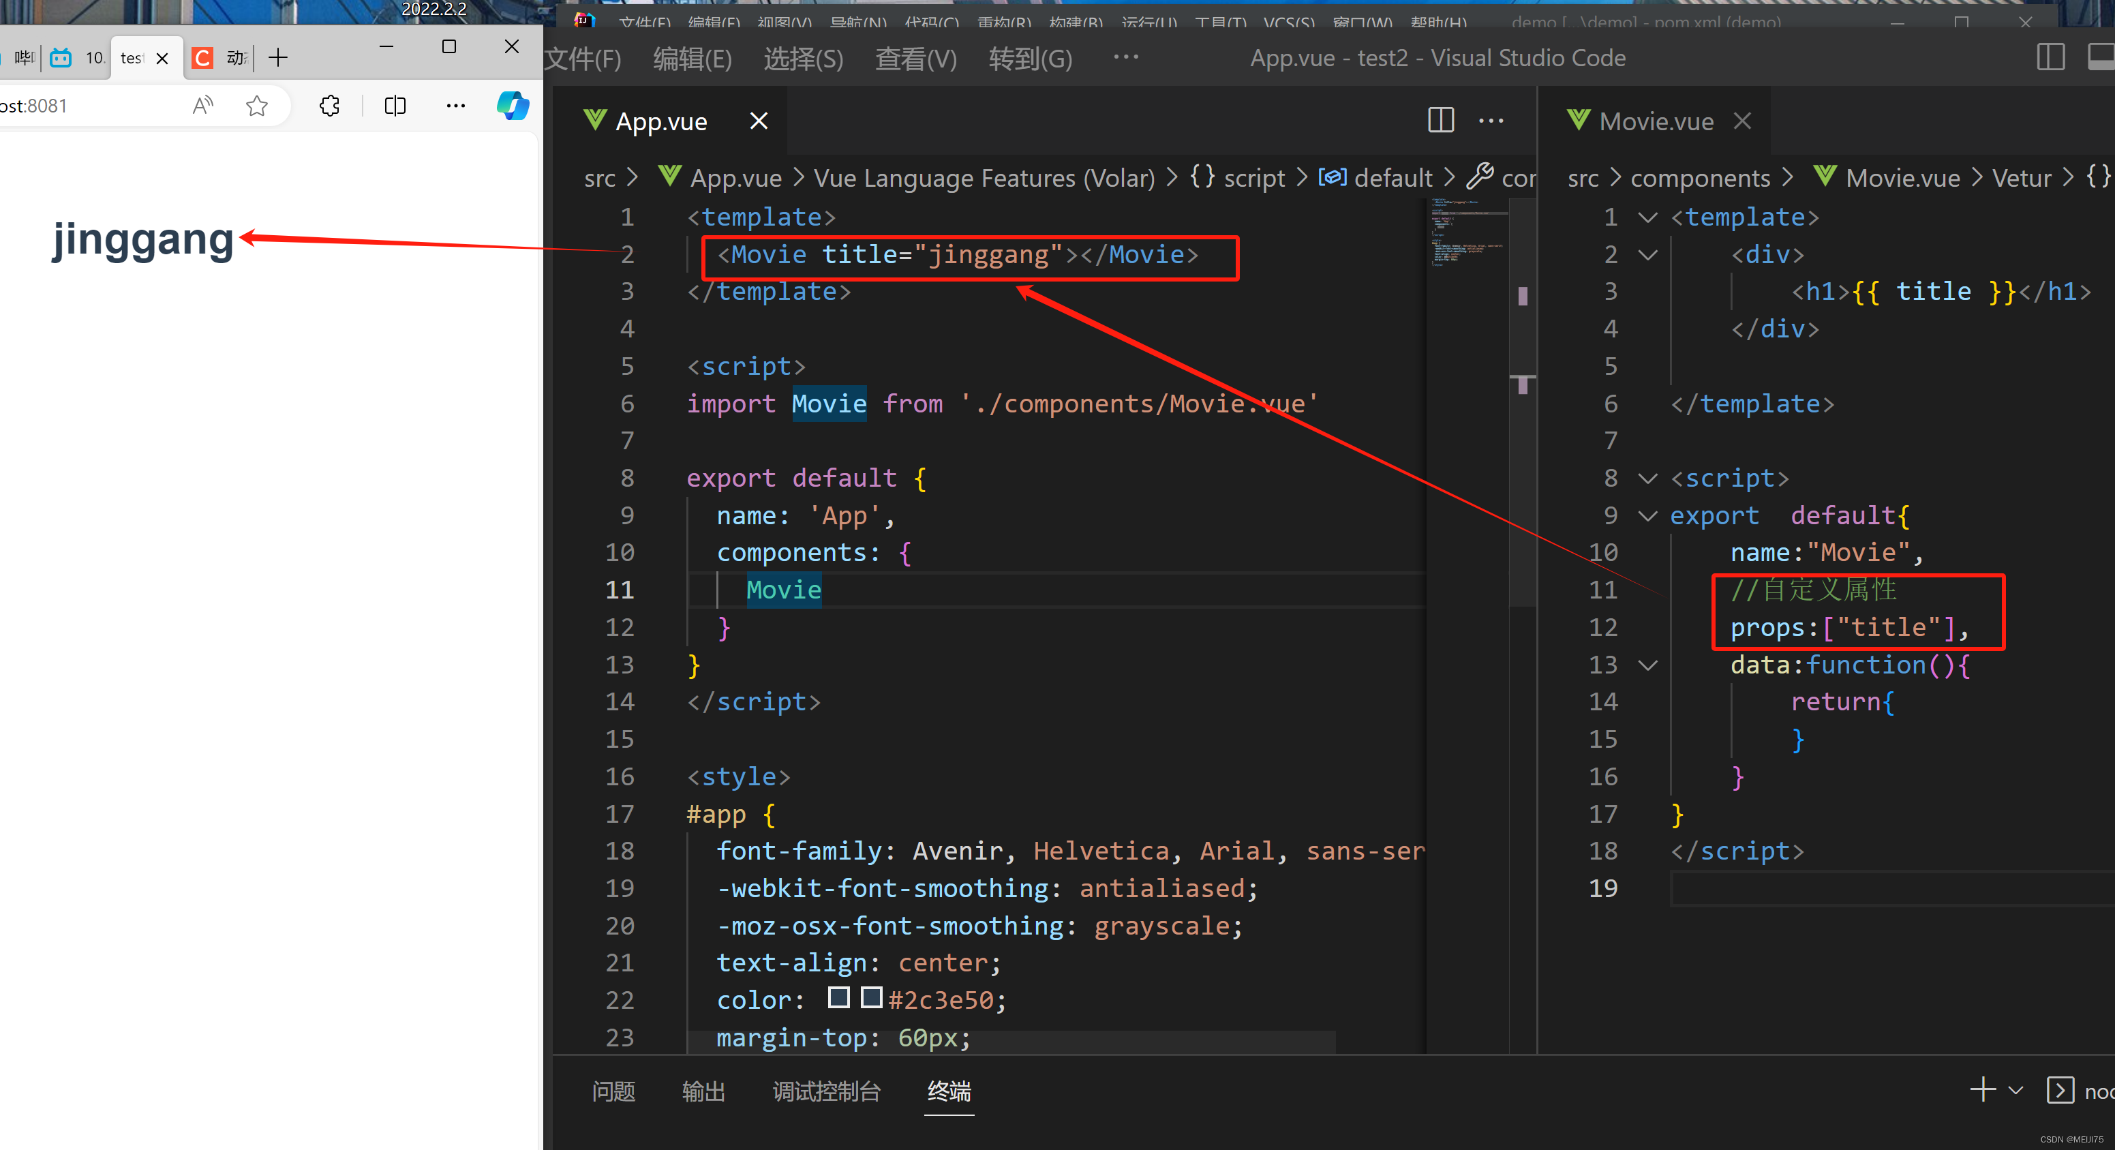The height and width of the screenshot is (1150, 2115).
Task: Click name:"Movie" line in Movie.vue
Action: (1827, 553)
